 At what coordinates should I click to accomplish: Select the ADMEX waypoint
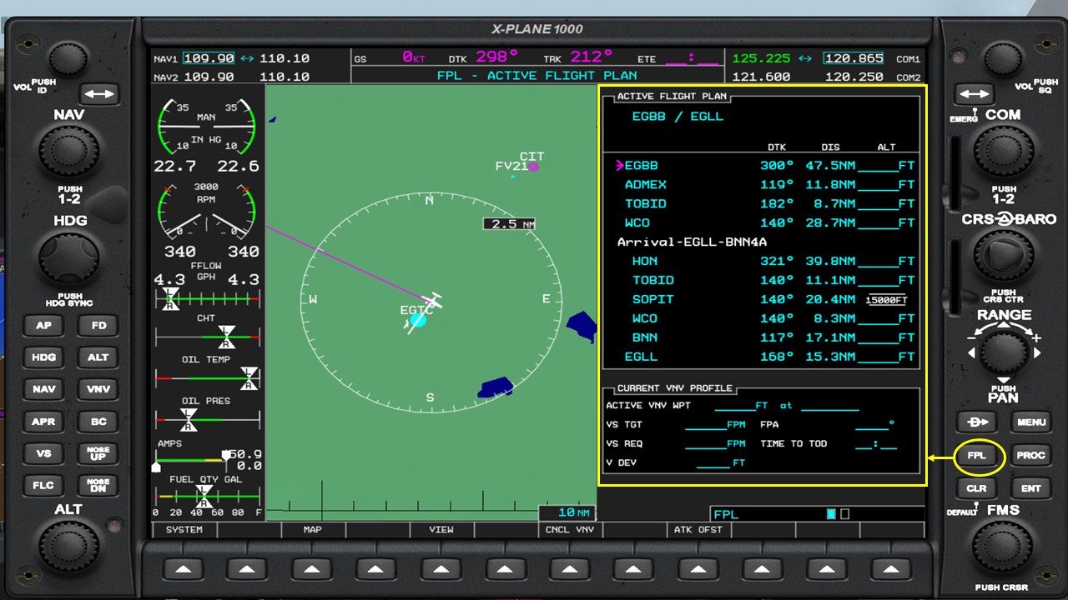coord(646,185)
